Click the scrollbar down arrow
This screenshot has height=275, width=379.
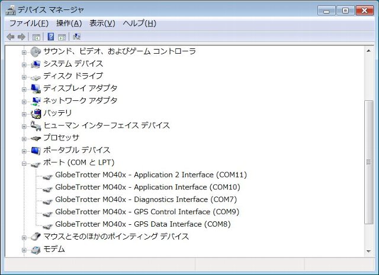[x=368, y=251]
